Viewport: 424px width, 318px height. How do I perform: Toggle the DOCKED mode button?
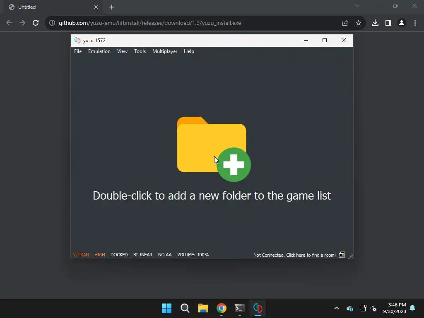(x=119, y=255)
